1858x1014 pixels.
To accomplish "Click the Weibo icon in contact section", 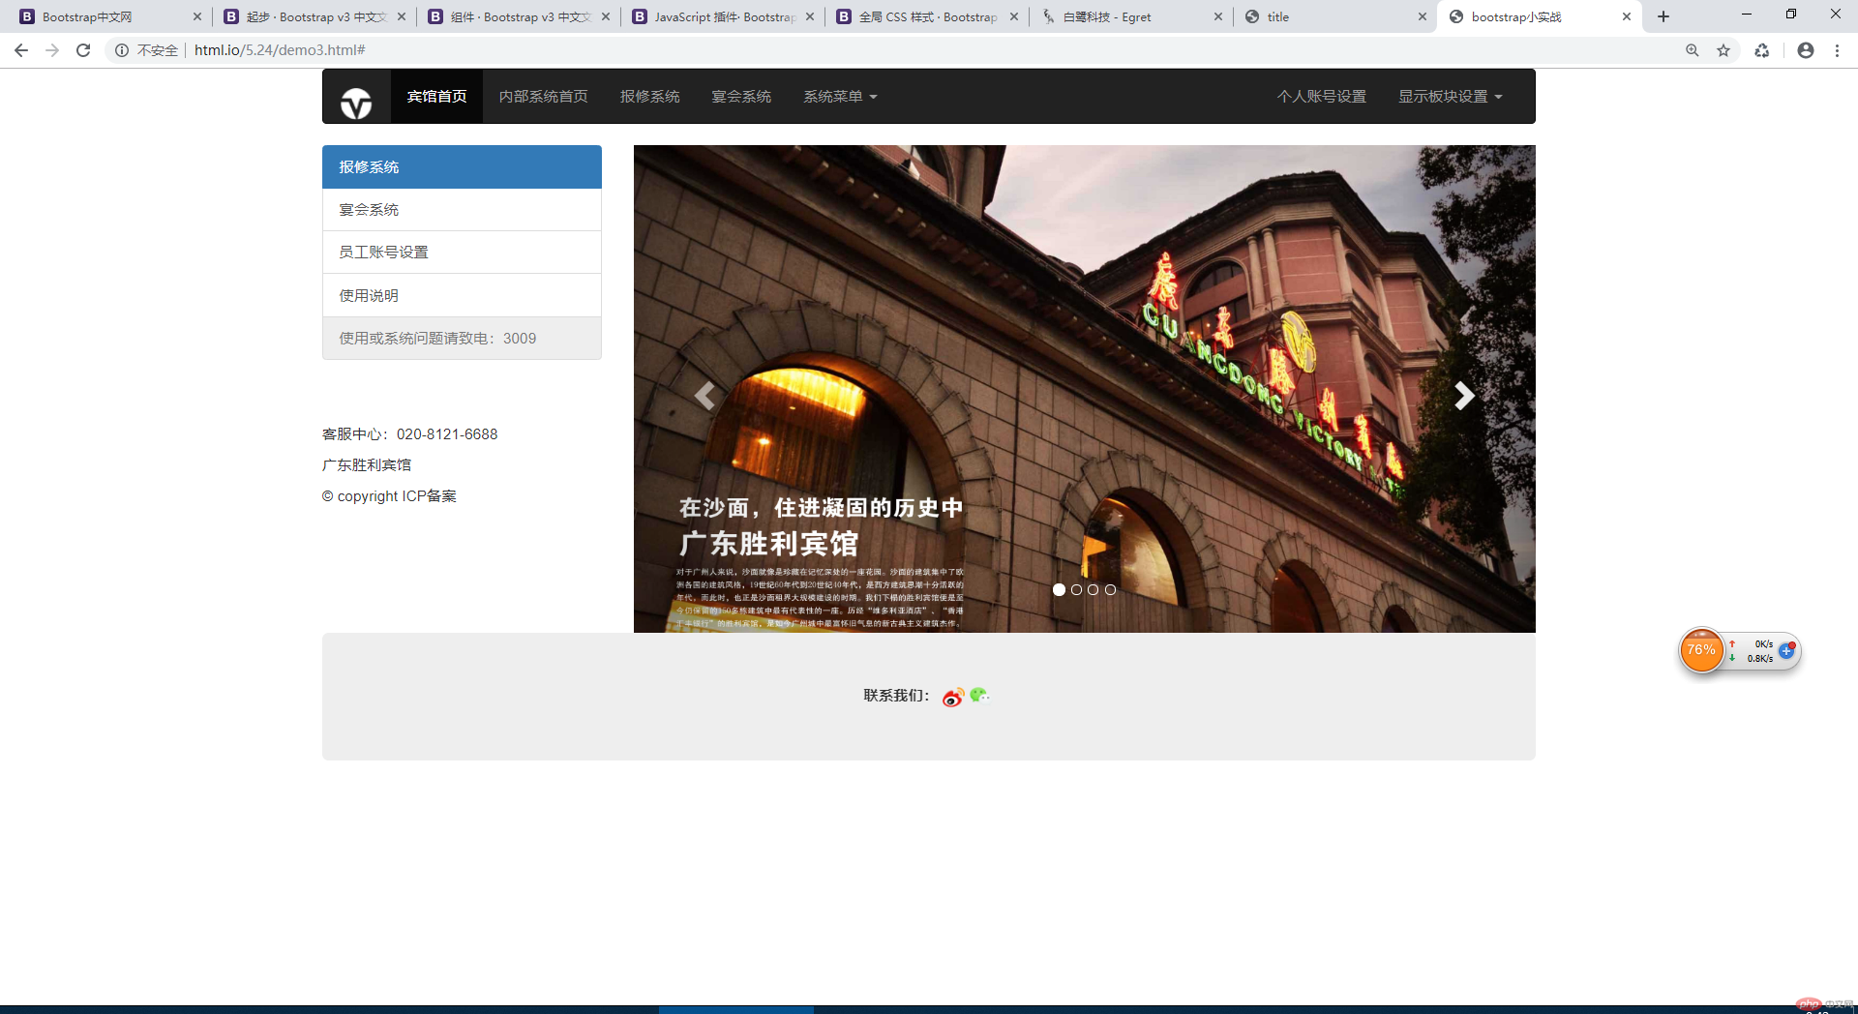I will [x=953, y=697].
